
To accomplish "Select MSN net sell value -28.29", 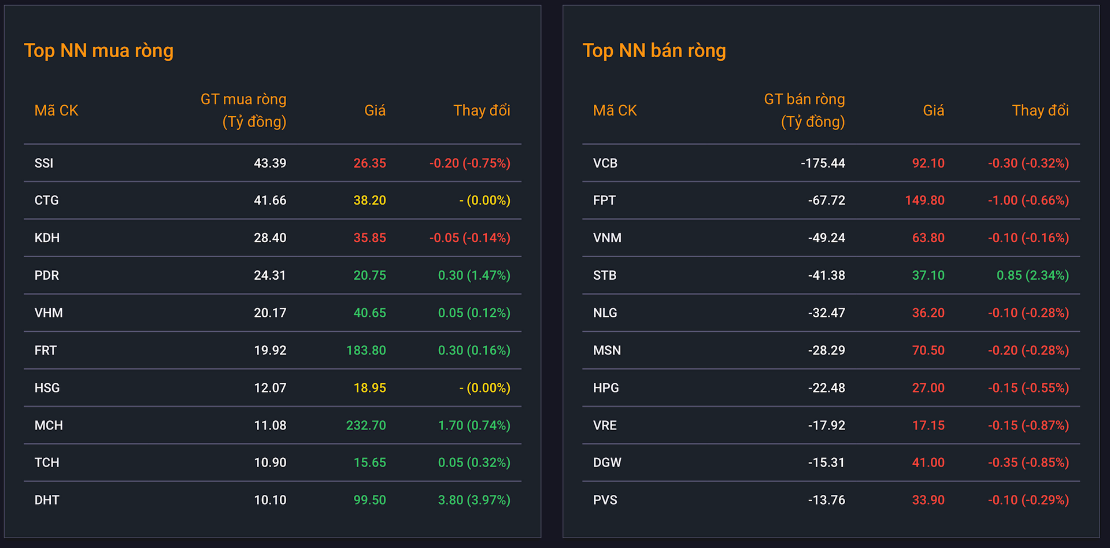I will pos(826,350).
